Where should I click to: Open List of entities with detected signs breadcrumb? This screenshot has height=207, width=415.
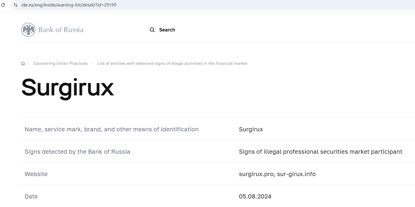(x=173, y=63)
